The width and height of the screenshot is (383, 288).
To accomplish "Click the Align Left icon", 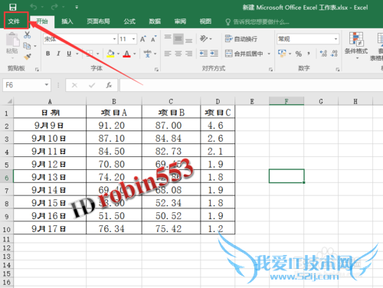I will point(168,54).
